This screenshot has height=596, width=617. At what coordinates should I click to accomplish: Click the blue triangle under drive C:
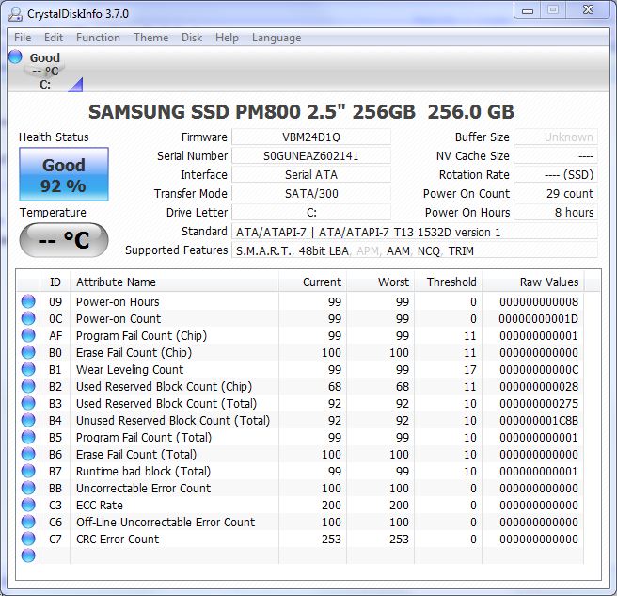[x=75, y=85]
